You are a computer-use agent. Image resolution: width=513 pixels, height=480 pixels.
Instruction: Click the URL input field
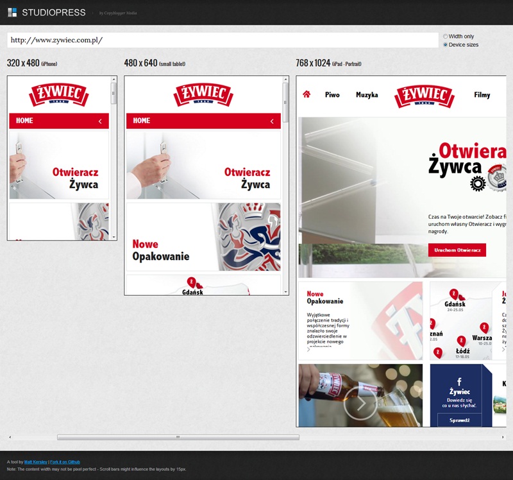222,40
